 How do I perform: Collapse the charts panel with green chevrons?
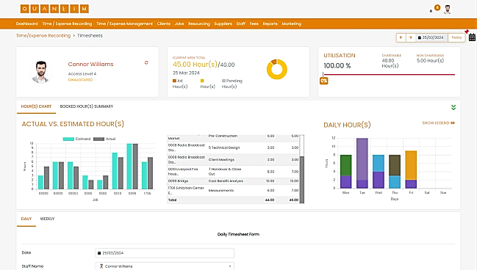pos(453,107)
